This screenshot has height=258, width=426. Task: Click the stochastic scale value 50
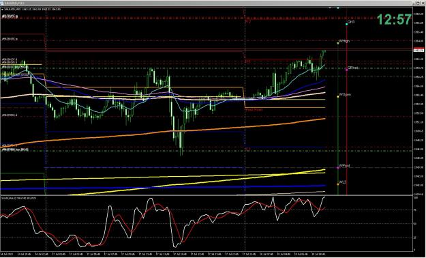point(415,223)
